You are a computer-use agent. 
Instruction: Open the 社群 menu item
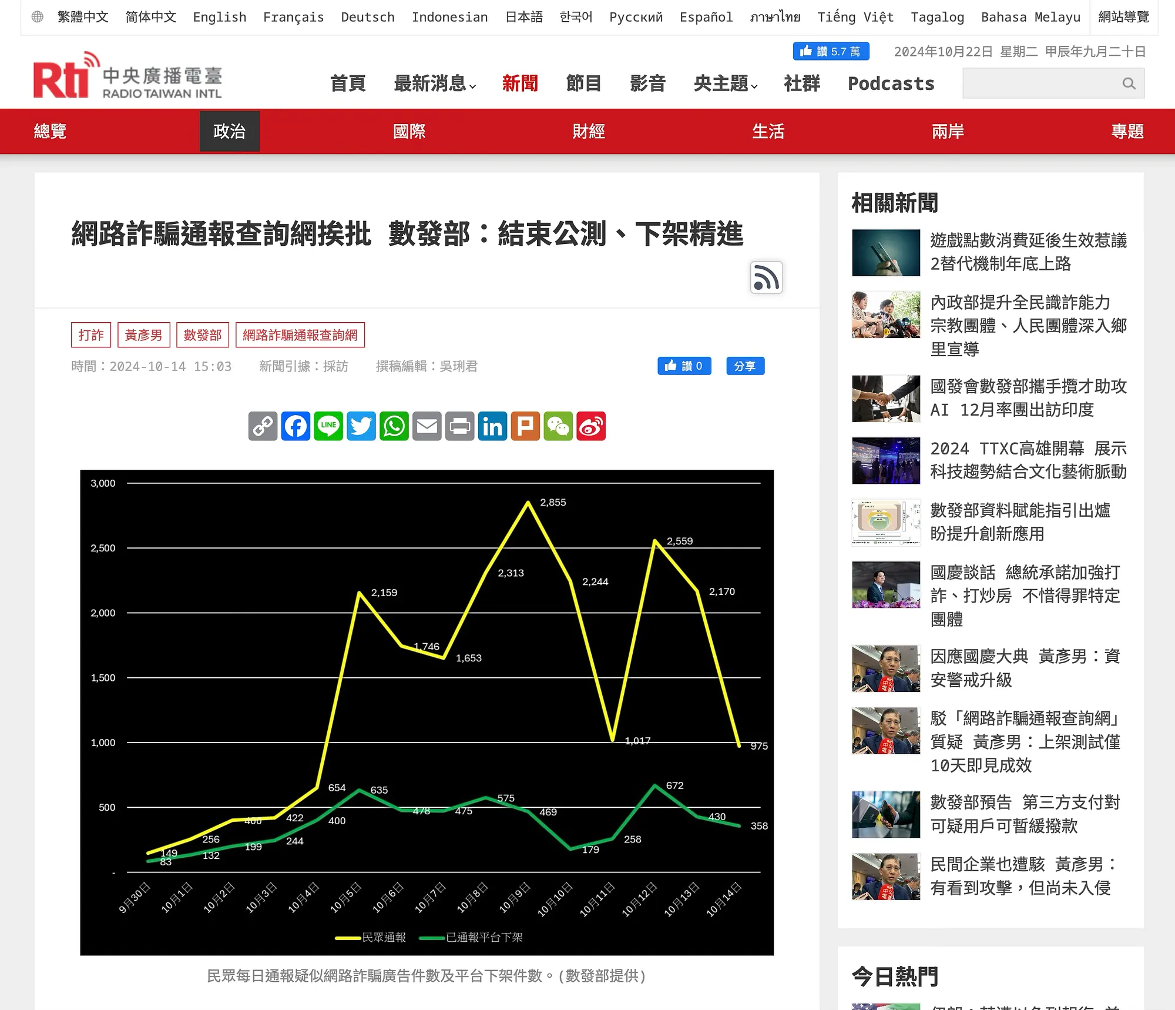[802, 83]
